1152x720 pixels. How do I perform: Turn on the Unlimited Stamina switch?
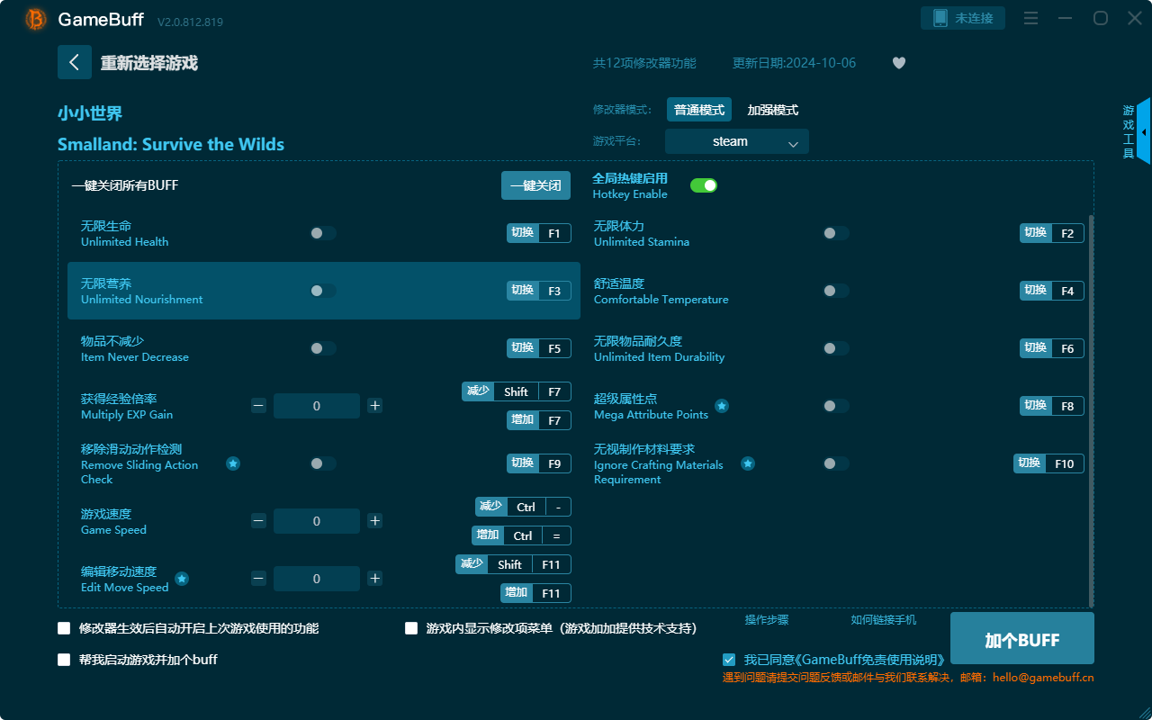[834, 232]
